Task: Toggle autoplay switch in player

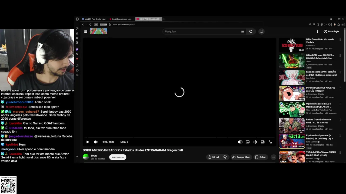Action: [240, 142]
